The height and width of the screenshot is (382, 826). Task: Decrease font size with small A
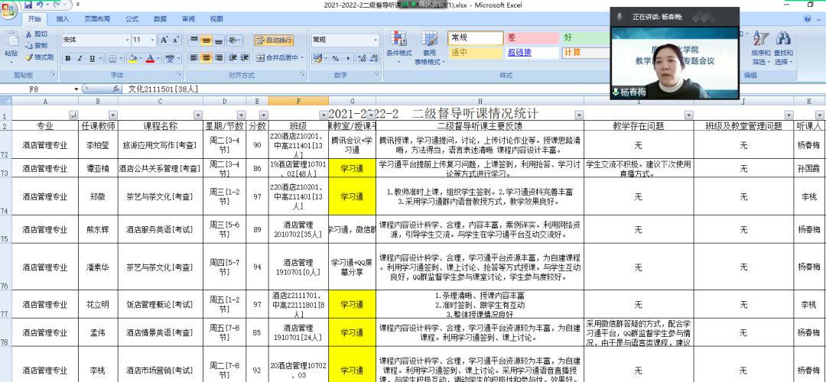pyautogui.click(x=175, y=40)
